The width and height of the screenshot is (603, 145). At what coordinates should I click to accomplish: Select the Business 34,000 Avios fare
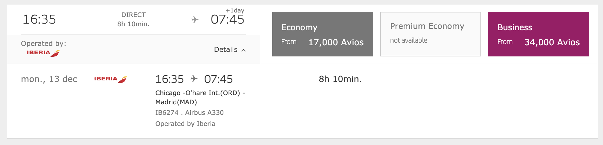coord(539,34)
